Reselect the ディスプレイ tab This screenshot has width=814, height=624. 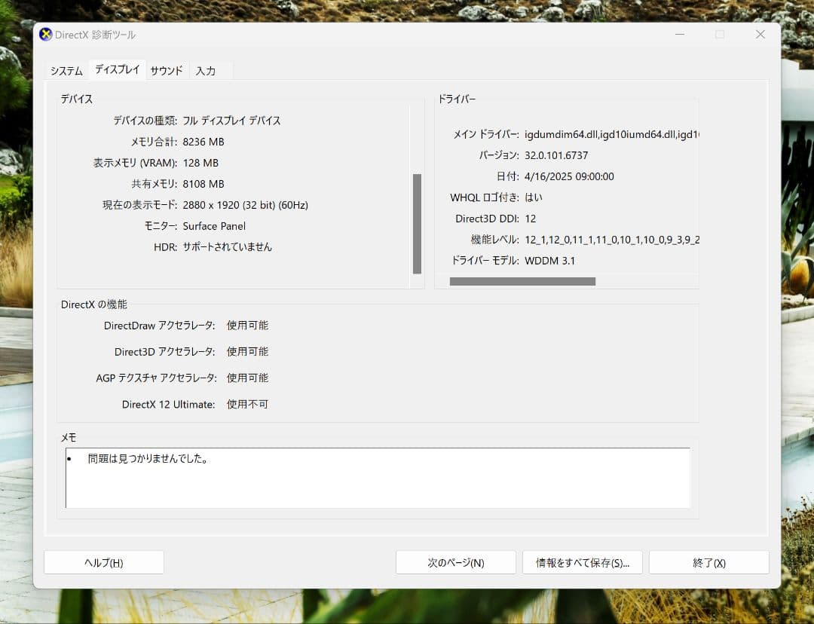117,69
